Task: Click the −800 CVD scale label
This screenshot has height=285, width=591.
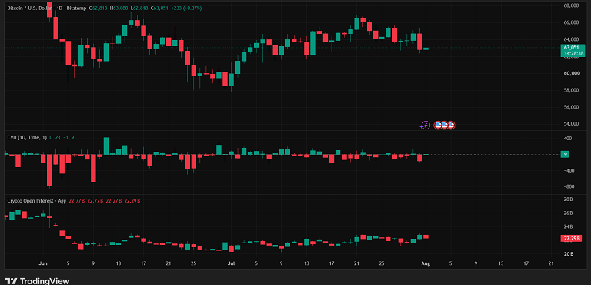Action: [x=568, y=187]
